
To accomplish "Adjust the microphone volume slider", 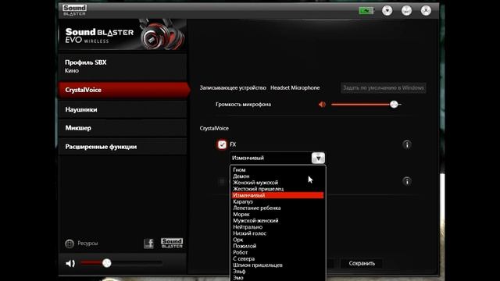I will point(366,105).
